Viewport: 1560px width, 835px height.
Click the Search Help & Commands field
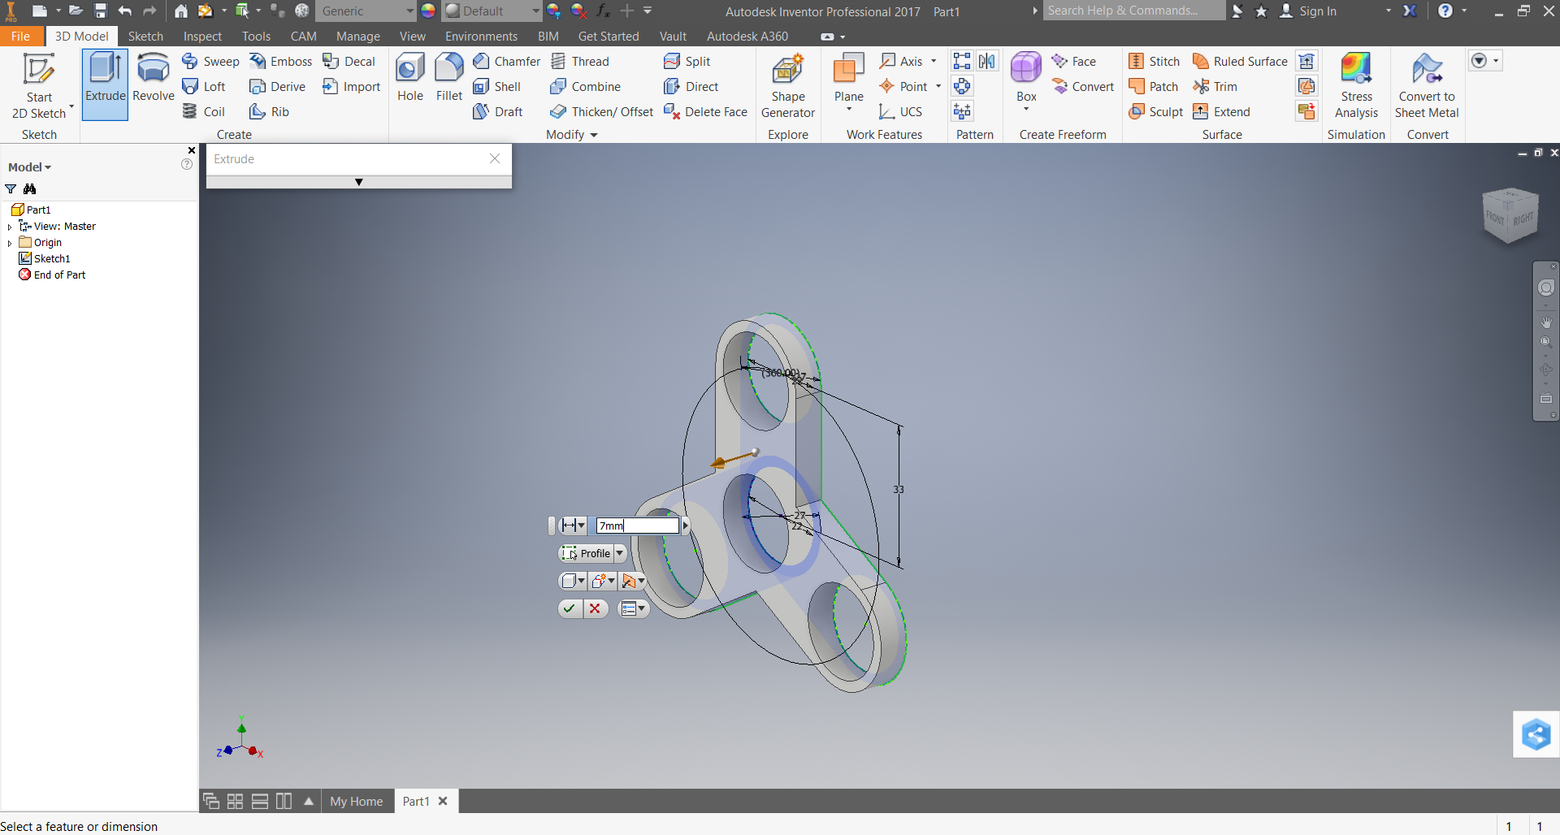pyautogui.click(x=1134, y=11)
